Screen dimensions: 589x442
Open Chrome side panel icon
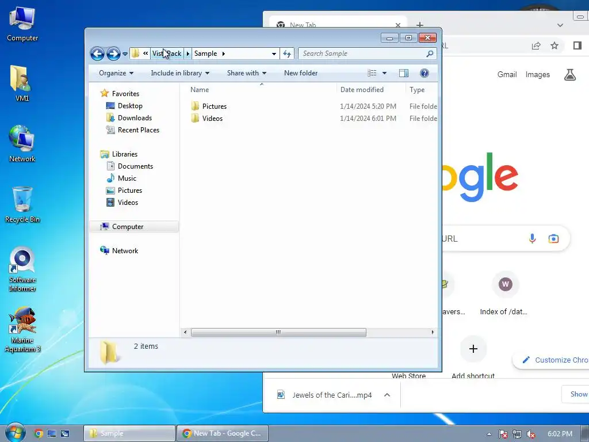pyautogui.click(x=577, y=45)
